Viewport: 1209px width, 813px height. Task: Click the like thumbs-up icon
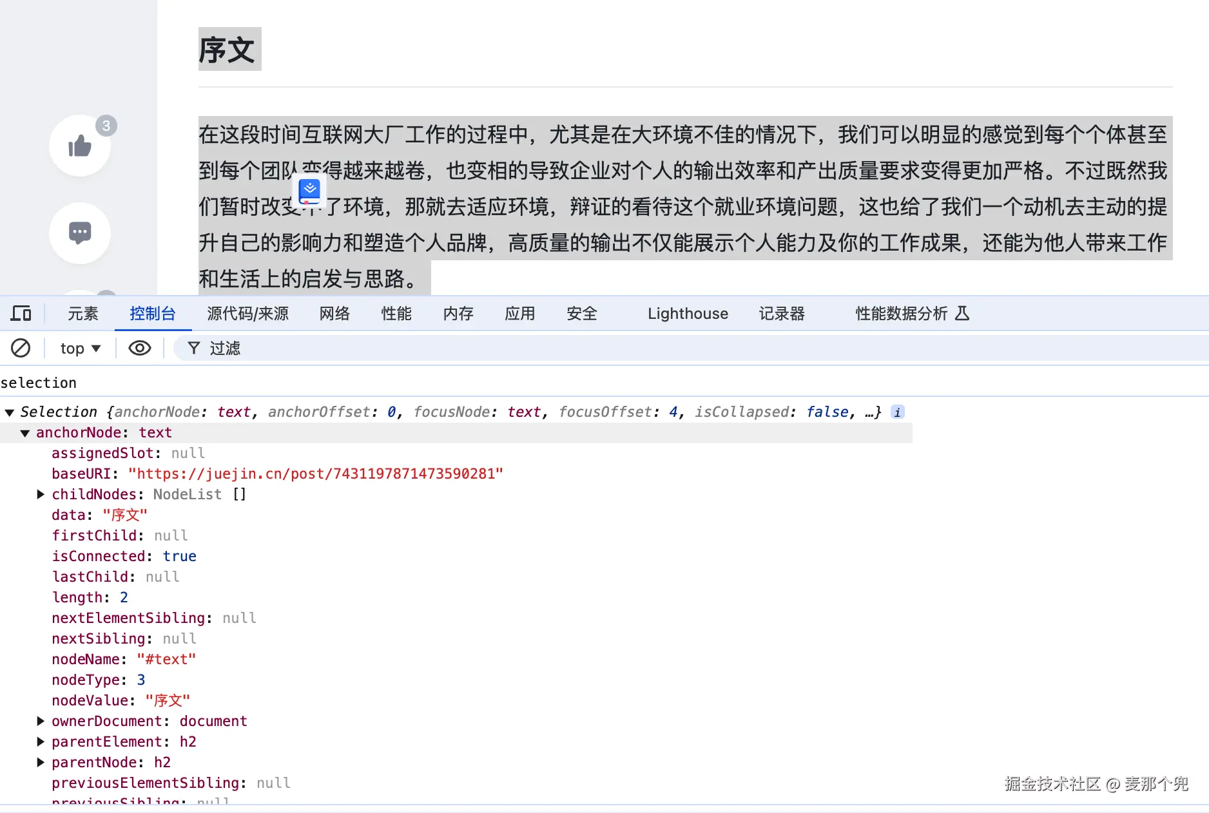[x=80, y=146]
